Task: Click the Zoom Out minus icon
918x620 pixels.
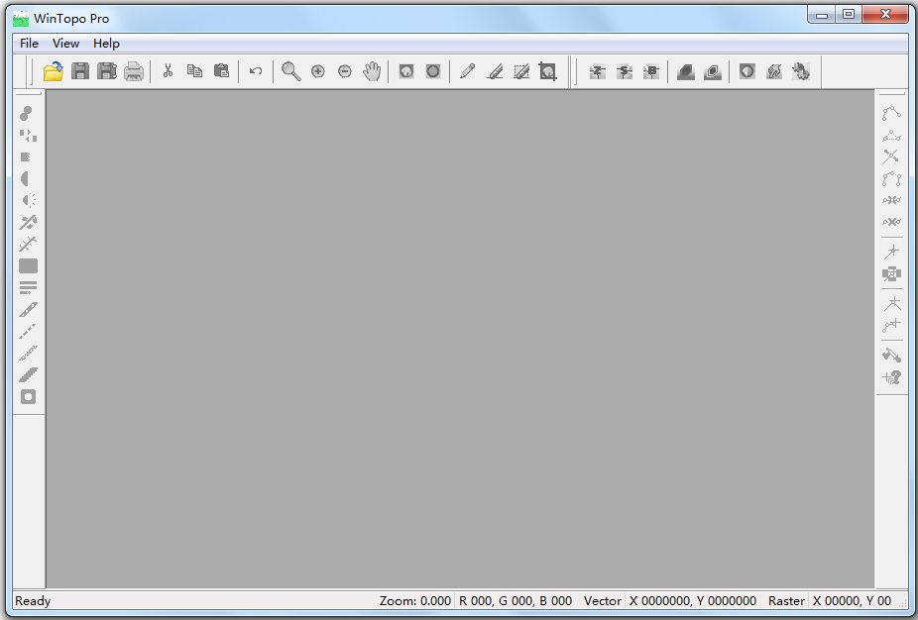Action: 345,71
